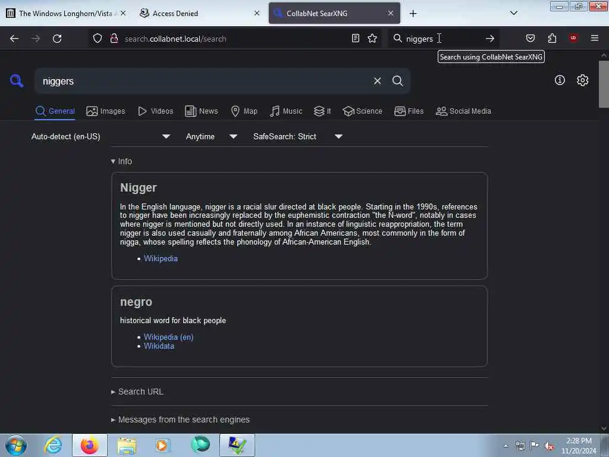Switch to It category tab

[x=322, y=111]
